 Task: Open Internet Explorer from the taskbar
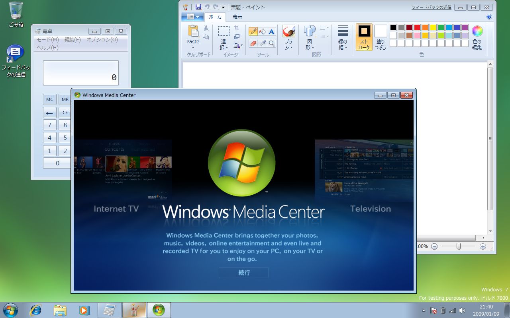(x=35, y=310)
